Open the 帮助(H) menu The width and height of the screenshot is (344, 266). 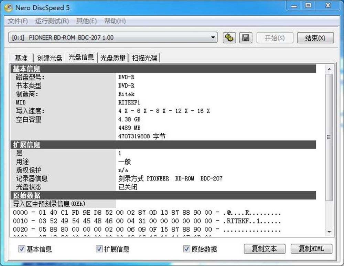pos(115,21)
